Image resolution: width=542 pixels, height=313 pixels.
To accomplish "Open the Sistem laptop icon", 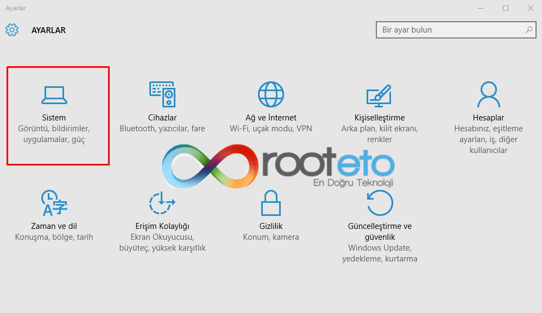I will pyautogui.click(x=54, y=95).
